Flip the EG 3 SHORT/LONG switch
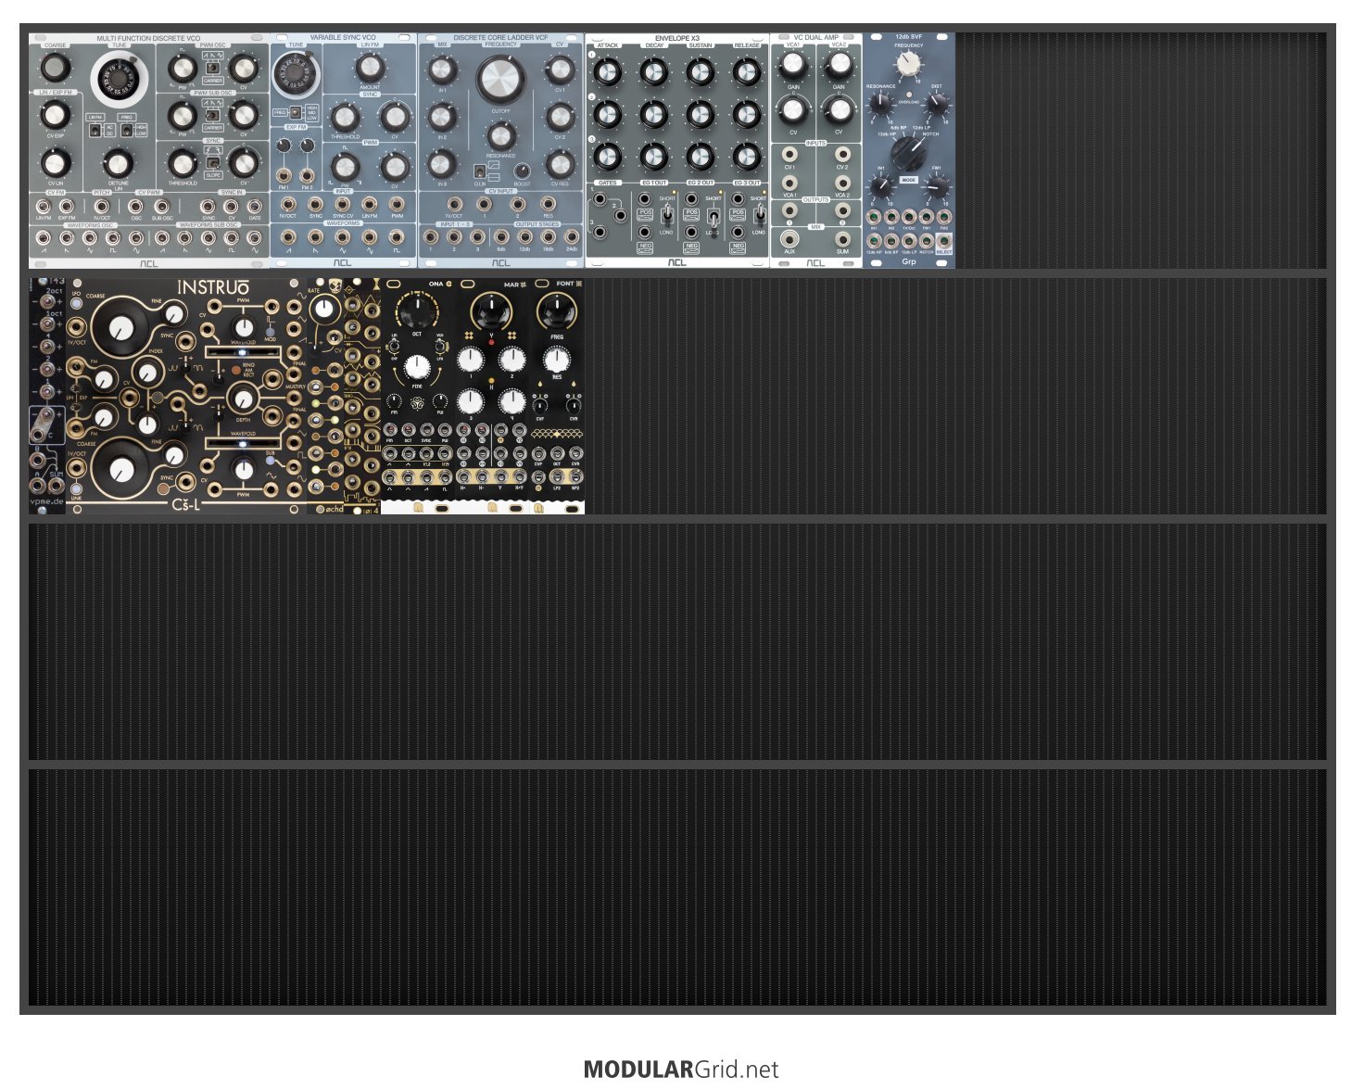This screenshot has height=1089, width=1364. tap(759, 215)
